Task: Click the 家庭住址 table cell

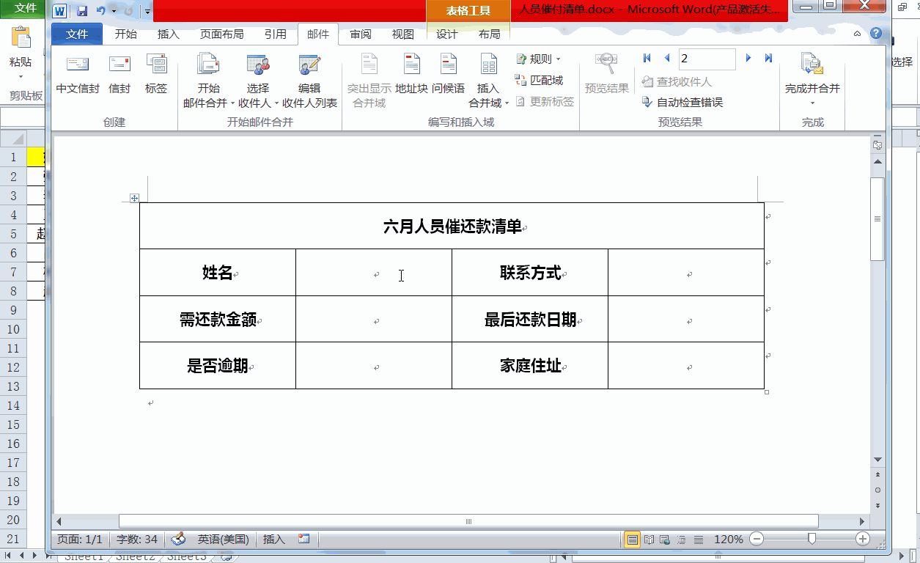Action: coord(530,366)
